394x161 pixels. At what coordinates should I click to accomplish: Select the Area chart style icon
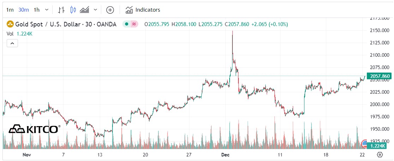84,10
